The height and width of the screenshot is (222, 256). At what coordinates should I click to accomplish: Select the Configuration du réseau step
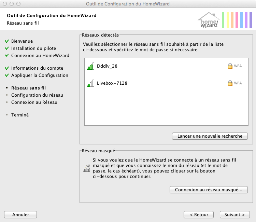pyautogui.click(x=37, y=95)
